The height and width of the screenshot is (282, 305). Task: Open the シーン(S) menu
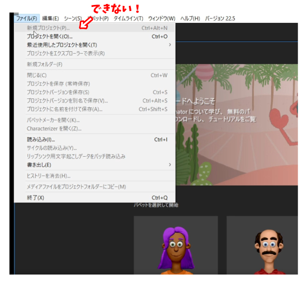pos(73,18)
